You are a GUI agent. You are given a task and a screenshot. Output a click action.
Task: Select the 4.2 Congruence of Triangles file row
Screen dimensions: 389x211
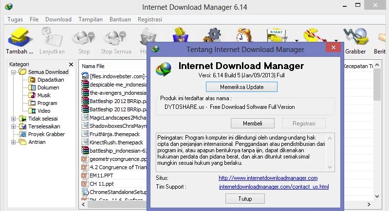113,167
